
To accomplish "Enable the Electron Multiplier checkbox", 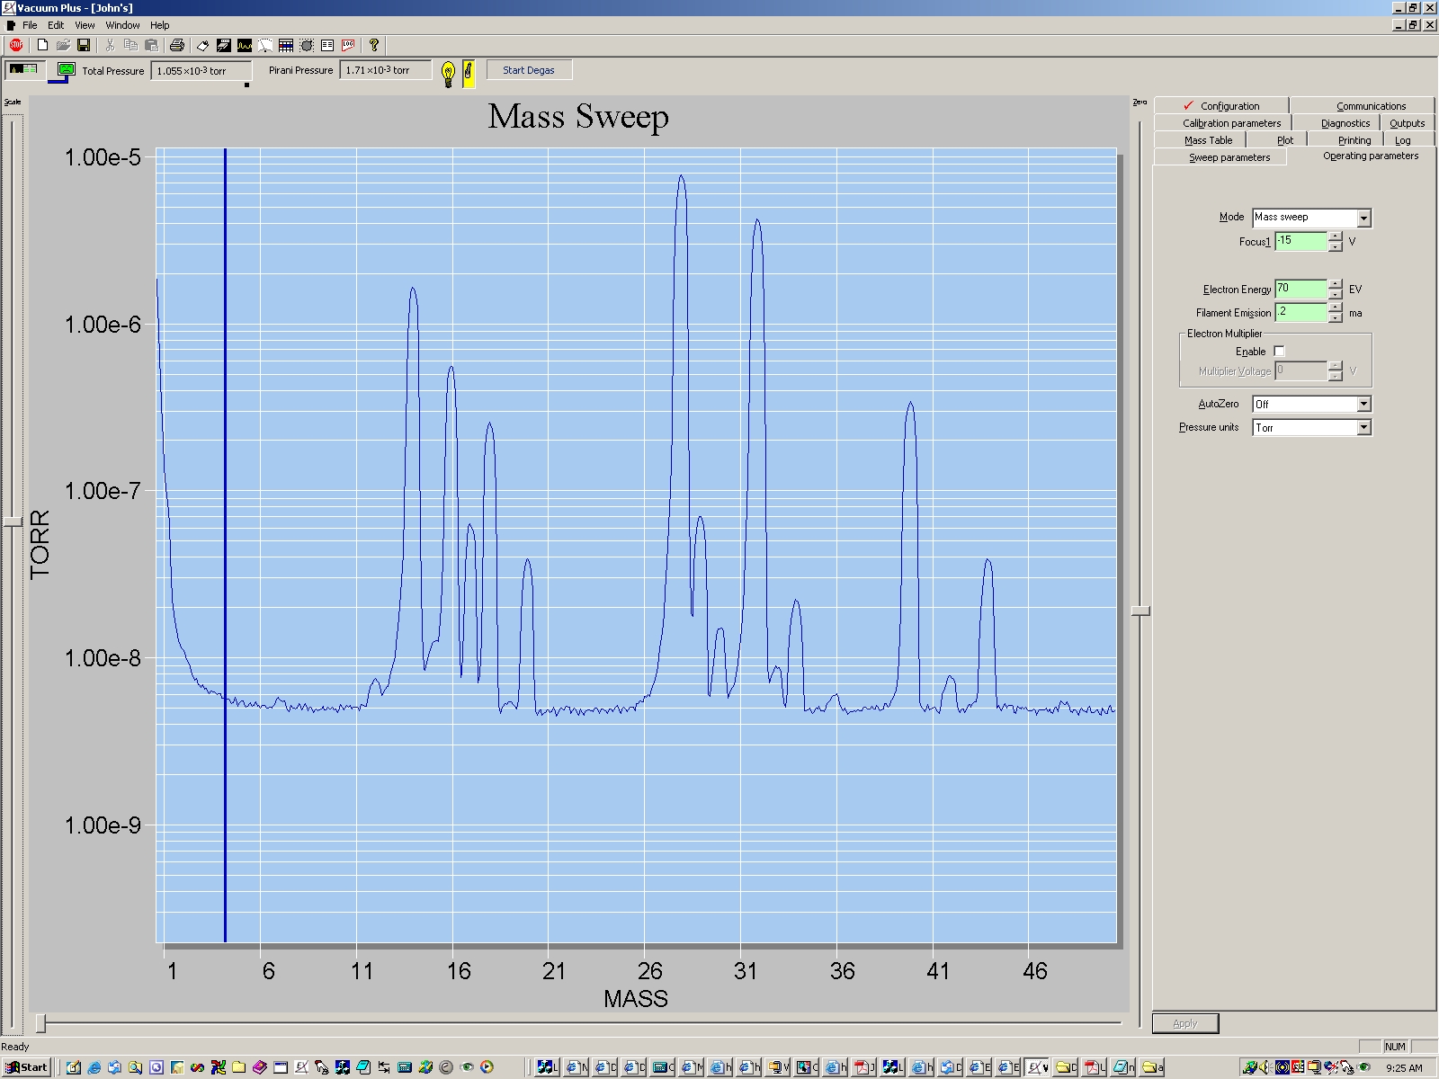I will click(1279, 352).
